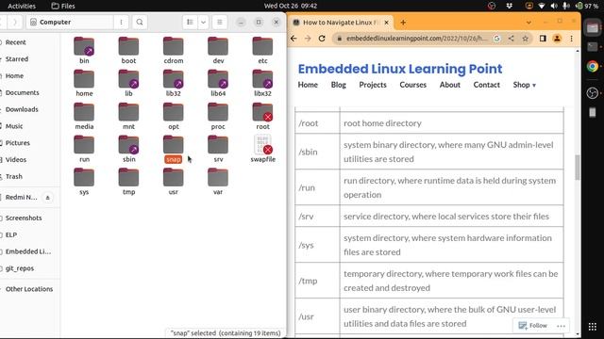The image size is (604, 339).
Task: Go to Starred in sidebar
Action: (17, 58)
